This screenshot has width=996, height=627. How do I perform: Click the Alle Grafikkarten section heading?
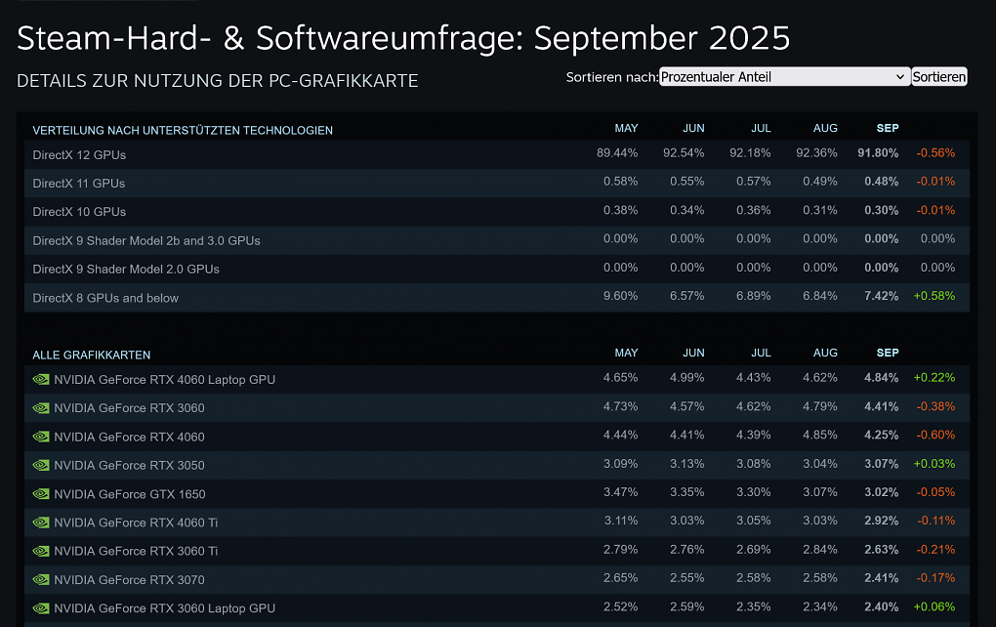coord(92,355)
